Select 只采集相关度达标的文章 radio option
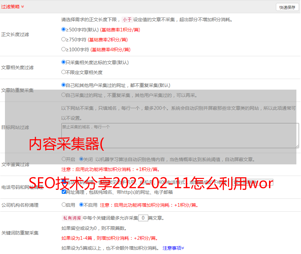301x254 pixels. [x=63, y=62]
